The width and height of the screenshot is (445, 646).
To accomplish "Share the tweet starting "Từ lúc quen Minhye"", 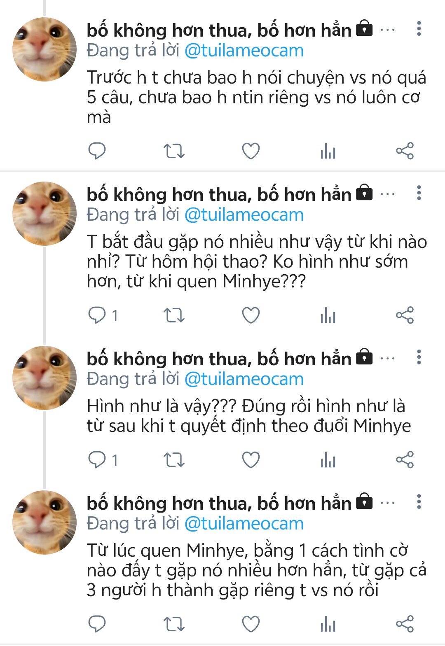I will click(x=405, y=624).
